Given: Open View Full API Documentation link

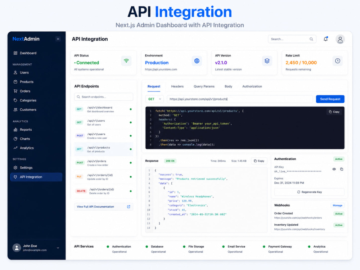Looking at the screenshot, I should tap(104, 207).
